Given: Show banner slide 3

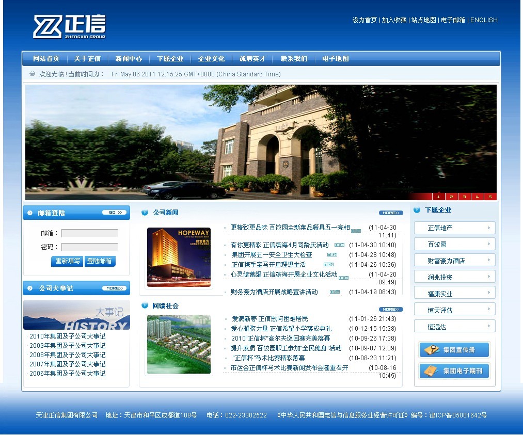Looking at the screenshot, I should (464, 197).
